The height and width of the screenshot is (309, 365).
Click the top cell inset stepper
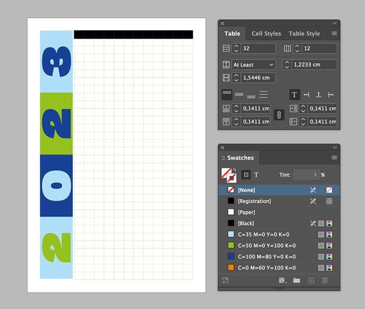click(x=236, y=108)
